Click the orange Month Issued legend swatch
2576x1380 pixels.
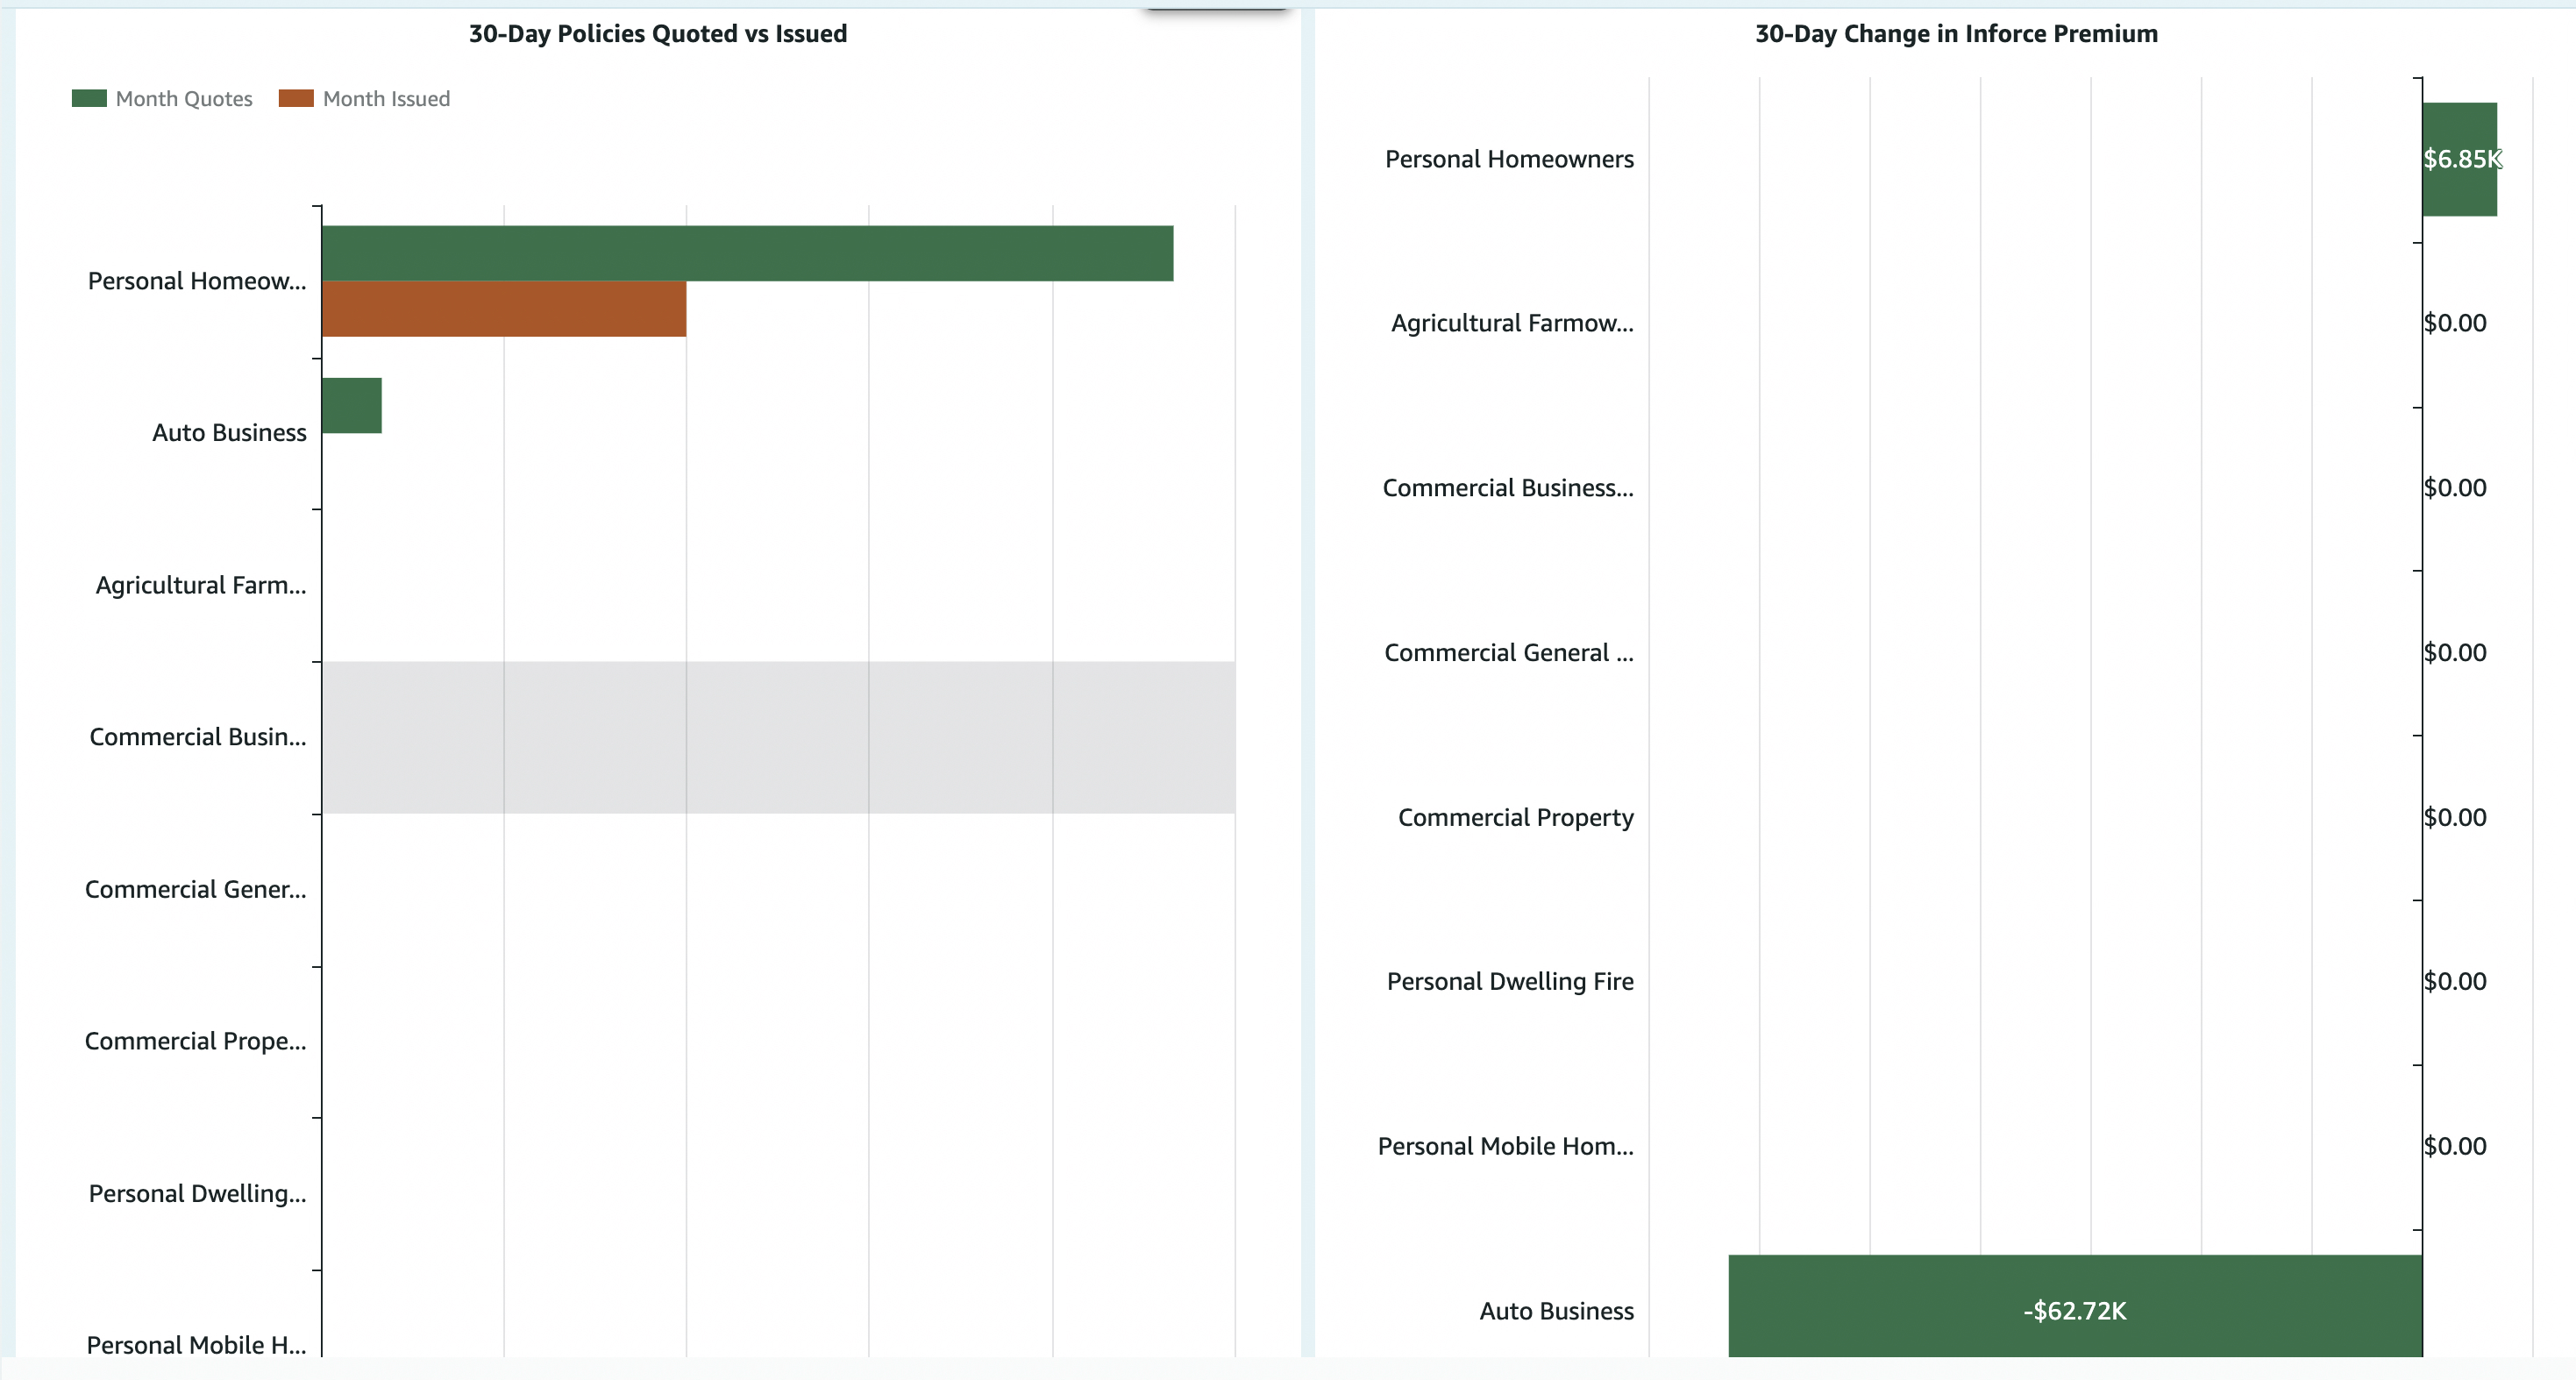[296, 98]
